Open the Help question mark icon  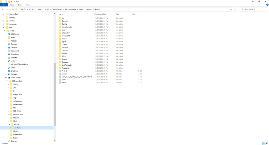[267, 5]
